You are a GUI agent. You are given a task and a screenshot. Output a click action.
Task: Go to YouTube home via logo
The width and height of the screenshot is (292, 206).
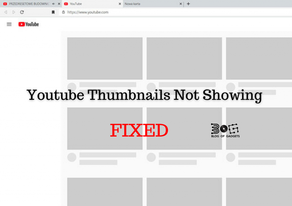[29, 24]
